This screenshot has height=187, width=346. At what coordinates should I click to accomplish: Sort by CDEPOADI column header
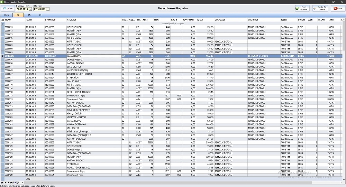pyautogui.click(x=230, y=20)
